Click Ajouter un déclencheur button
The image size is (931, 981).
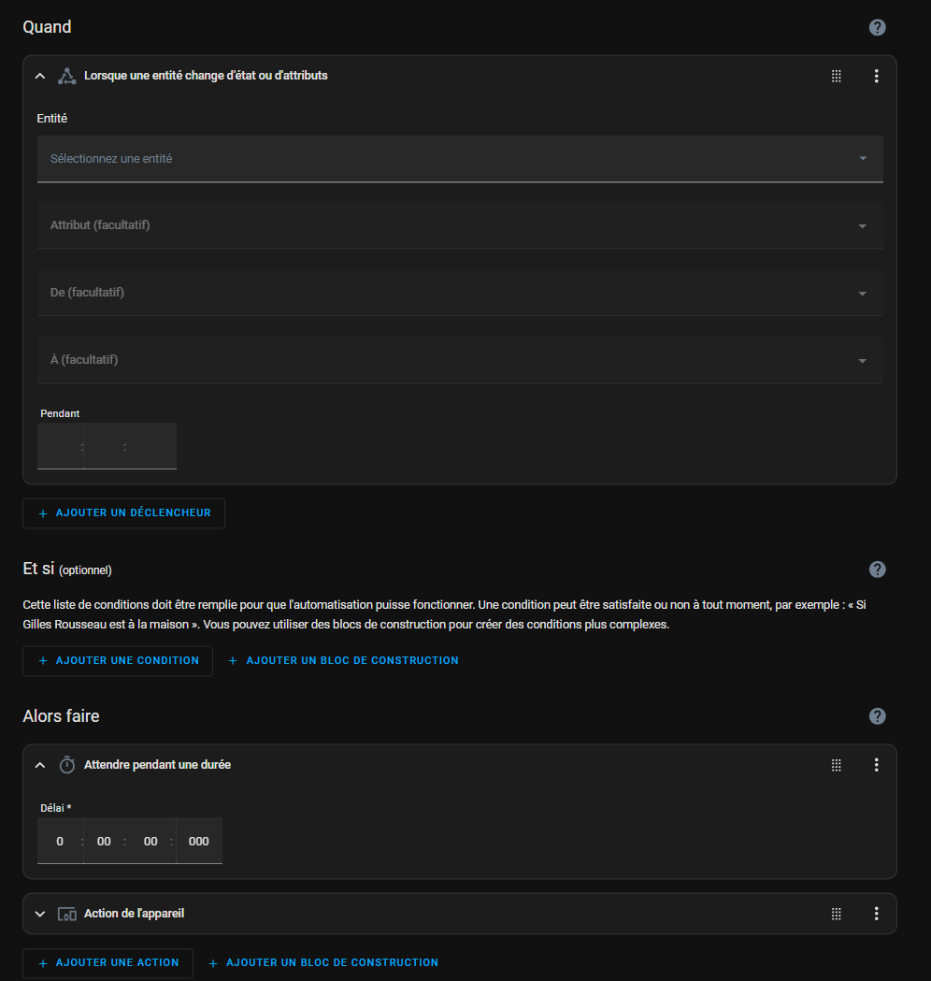click(x=124, y=513)
